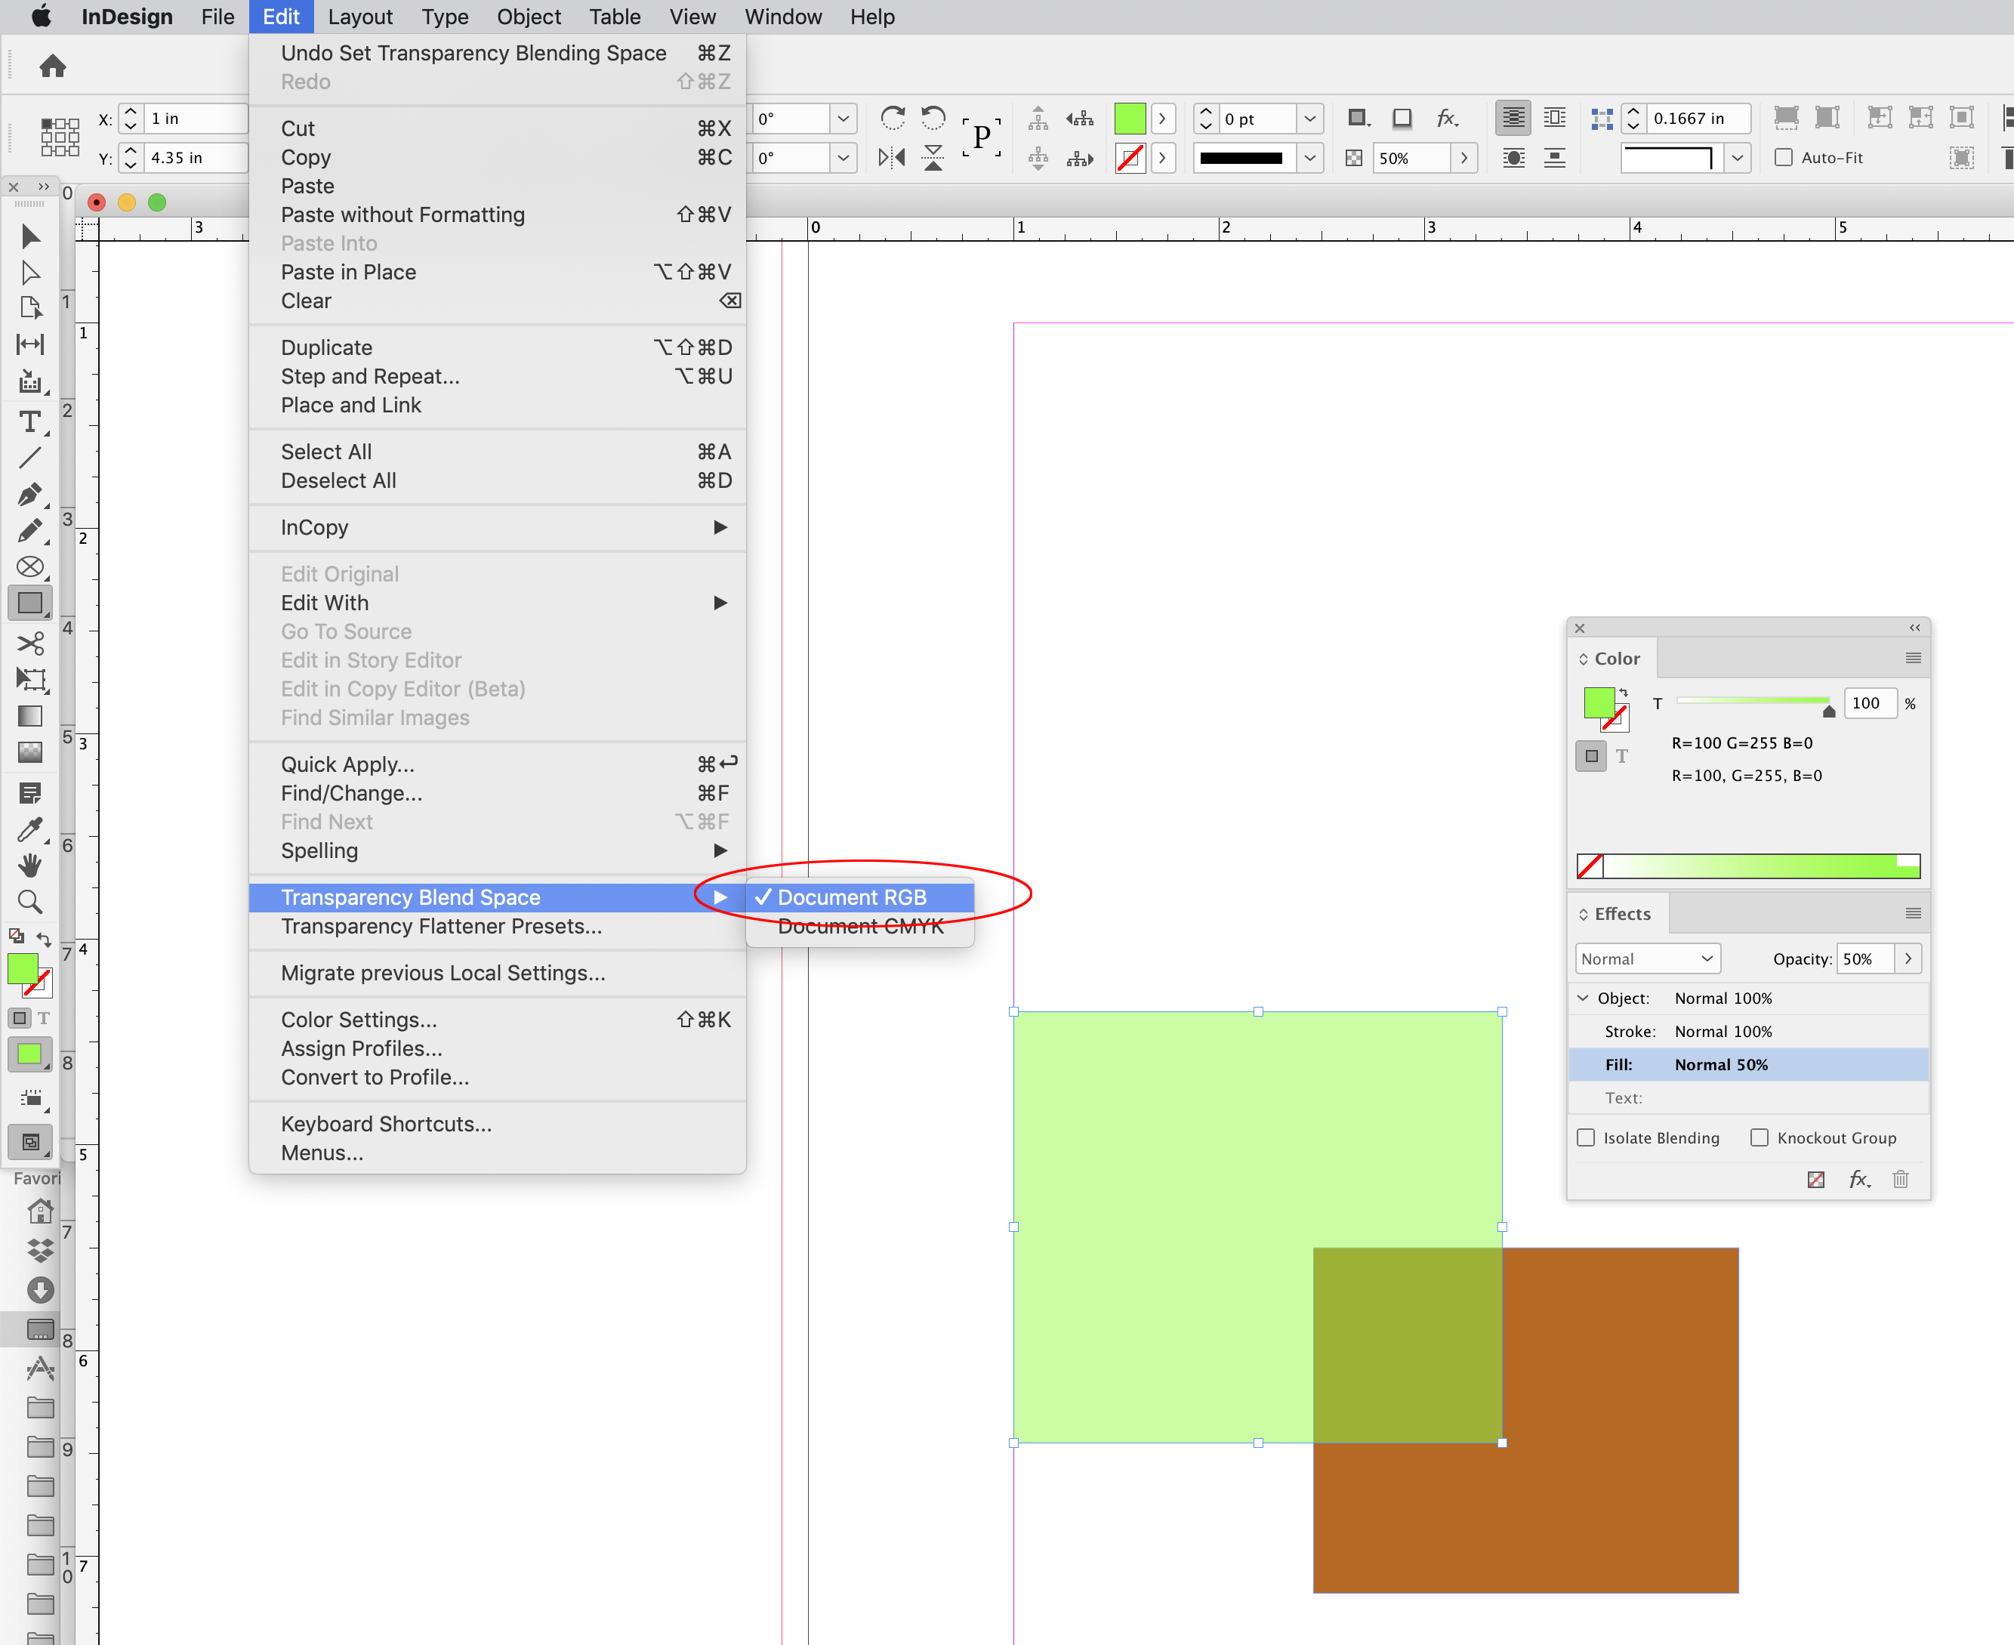
Task: Select the Pen tool
Action: point(31,494)
